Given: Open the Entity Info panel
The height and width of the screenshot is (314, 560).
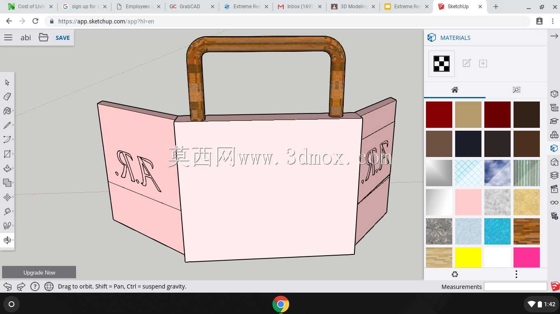Looking at the screenshot, I should coord(554,94).
